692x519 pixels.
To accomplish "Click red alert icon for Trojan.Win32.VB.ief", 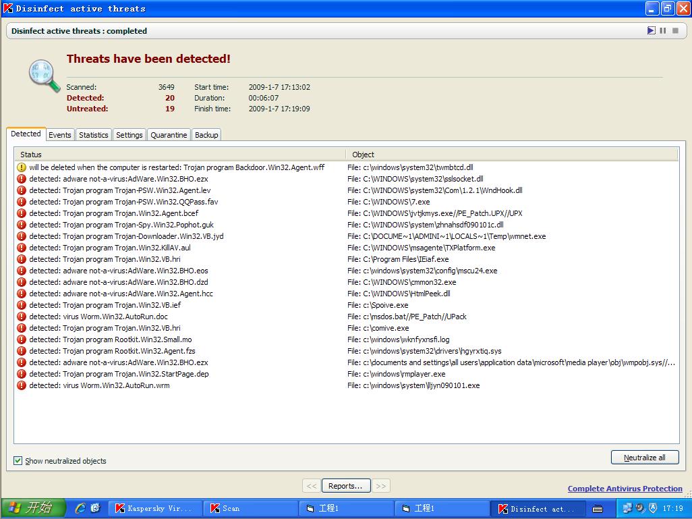I will tap(22, 305).
